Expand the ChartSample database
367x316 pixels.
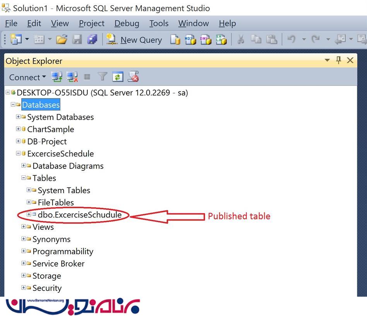tap(18, 129)
